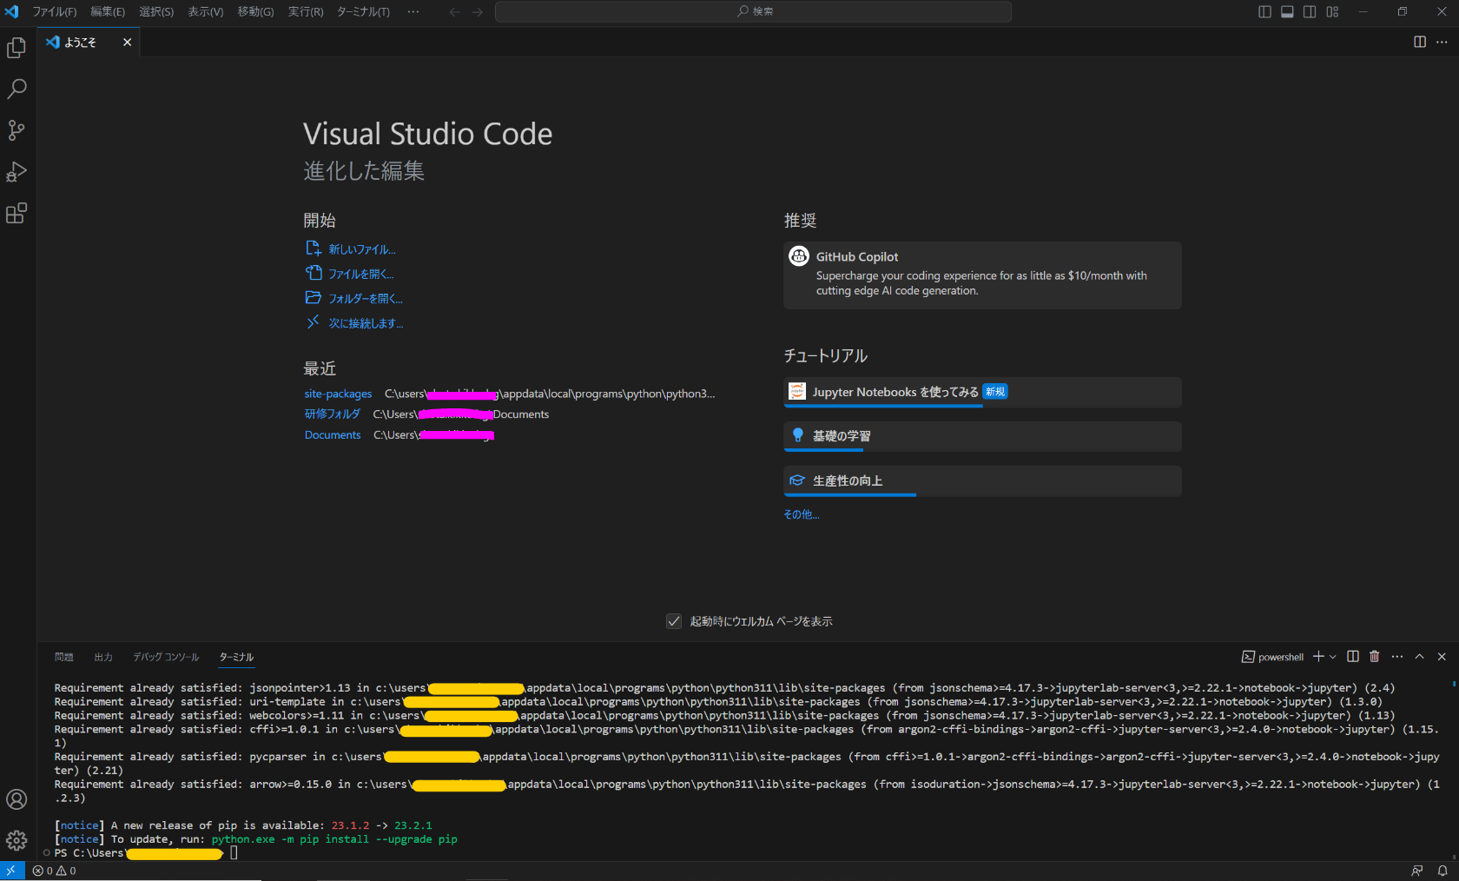Open the powershell terminal profile dropdown

(1333, 657)
